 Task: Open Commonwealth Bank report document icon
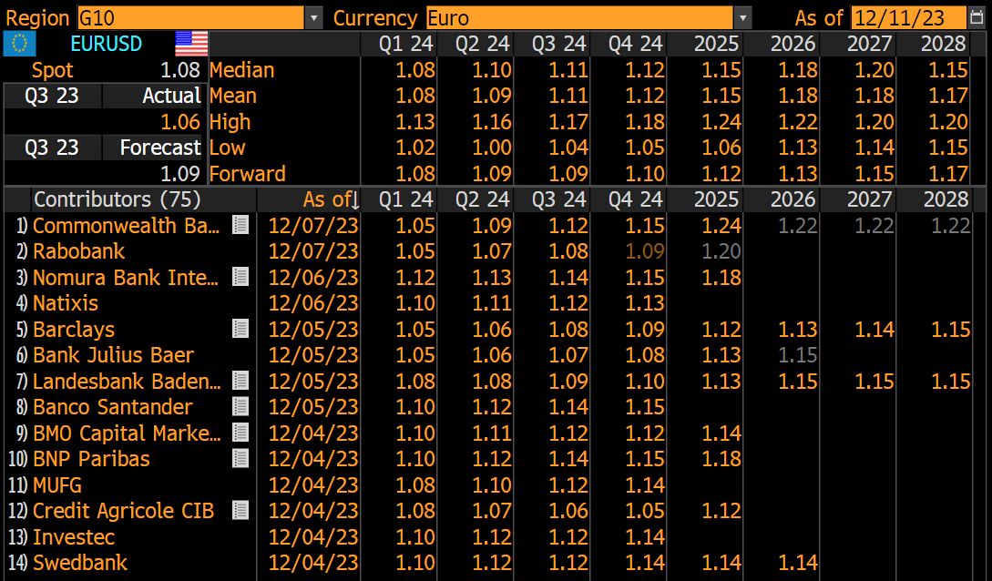tap(240, 225)
